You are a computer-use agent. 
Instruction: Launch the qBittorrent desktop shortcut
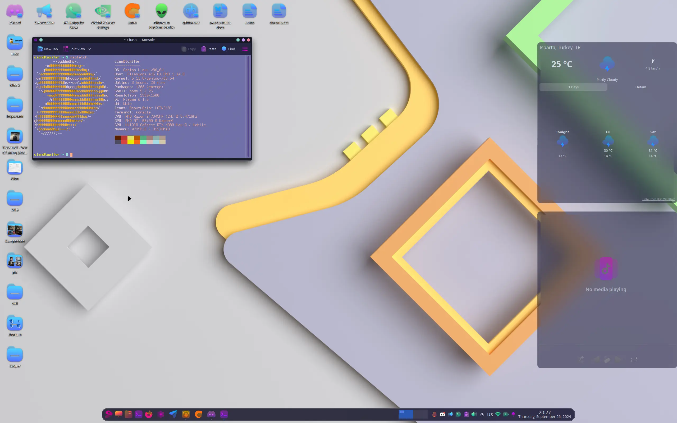tap(191, 14)
